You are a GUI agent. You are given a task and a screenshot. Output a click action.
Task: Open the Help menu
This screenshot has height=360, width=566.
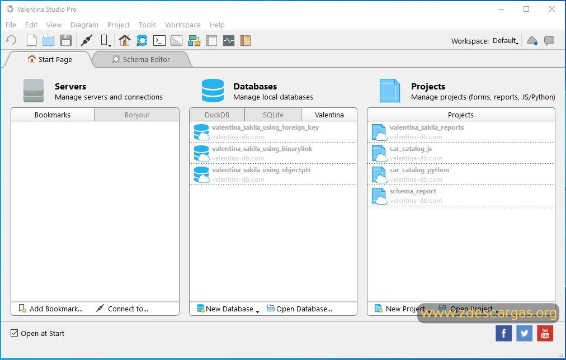click(x=217, y=25)
